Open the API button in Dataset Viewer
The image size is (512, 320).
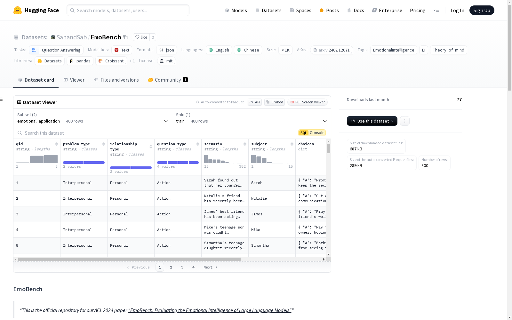255,102
